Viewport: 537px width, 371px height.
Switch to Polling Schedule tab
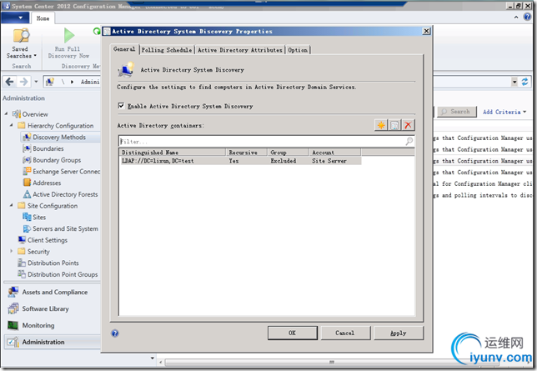coord(167,50)
